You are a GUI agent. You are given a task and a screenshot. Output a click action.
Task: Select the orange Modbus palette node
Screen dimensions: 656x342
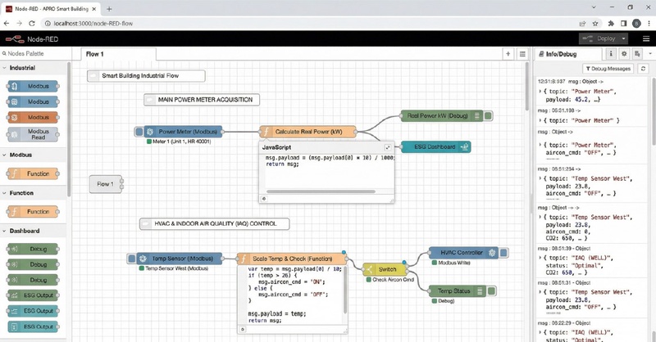[33, 117]
